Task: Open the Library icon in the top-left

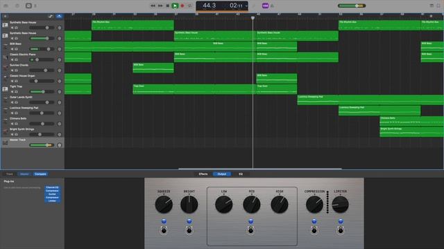Action: tap(6, 6)
